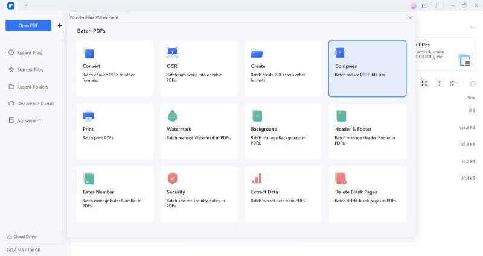Click 'Batch delete blank pages in PDFs.' text
This screenshot has width=483, height=256.
366,201
